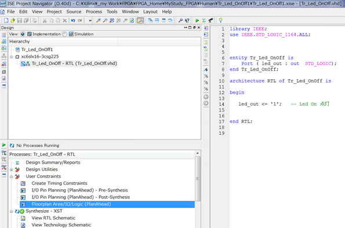Click the green run arrow beside Processes

pos(4,145)
